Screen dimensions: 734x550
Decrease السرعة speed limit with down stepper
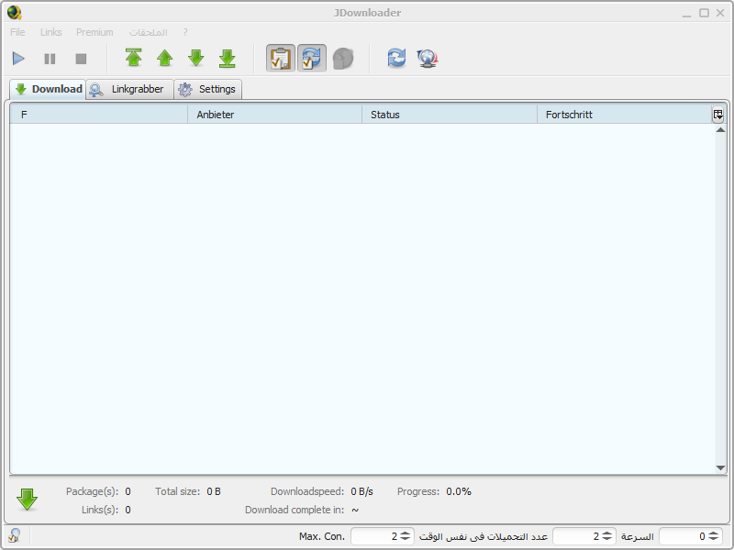click(x=714, y=539)
